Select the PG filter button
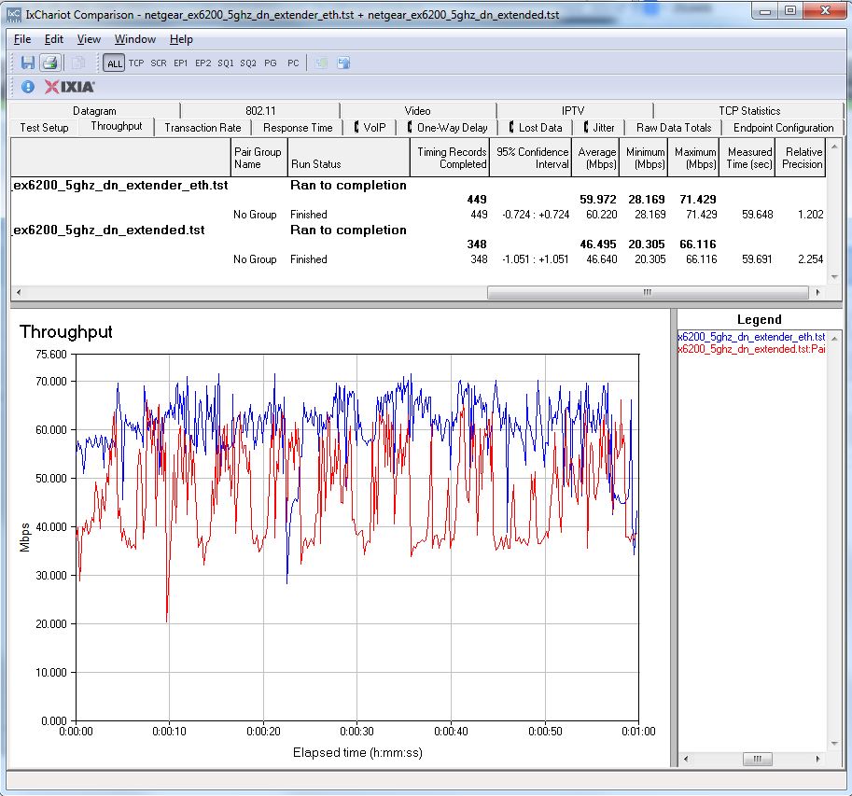This screenshot has height=796, width=852. 270,63
